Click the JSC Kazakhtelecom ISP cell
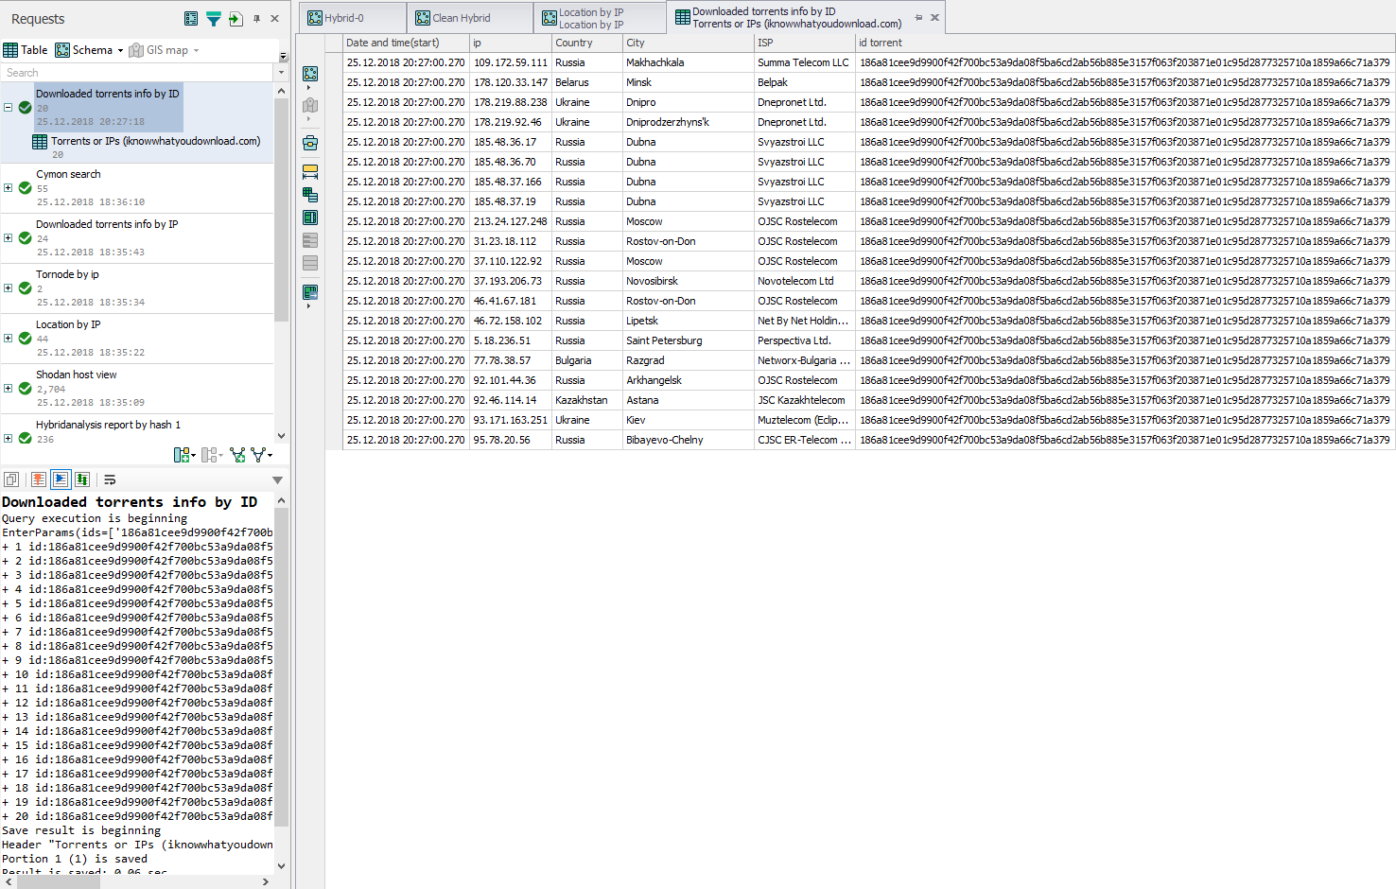Screen dimensions: 1396x889 point(804,400)
